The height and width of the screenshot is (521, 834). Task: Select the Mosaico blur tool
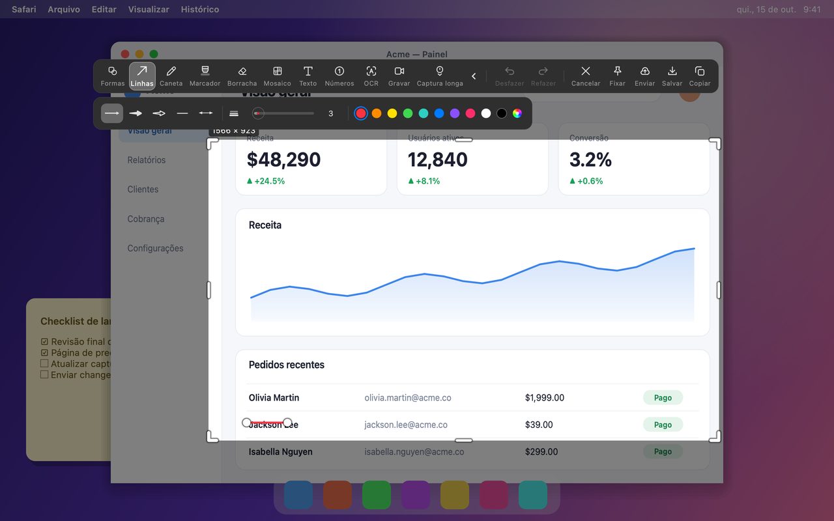(x=277, y=76)
